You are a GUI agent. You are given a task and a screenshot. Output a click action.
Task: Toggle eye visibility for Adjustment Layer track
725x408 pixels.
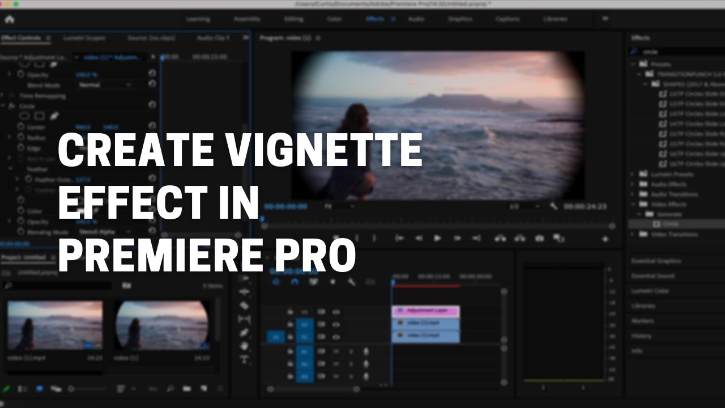pyautogui.click(x=336, y=312)
